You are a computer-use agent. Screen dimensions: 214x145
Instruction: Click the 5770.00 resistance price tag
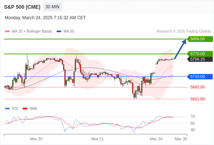pyautogui.click(x=200, y=54)
